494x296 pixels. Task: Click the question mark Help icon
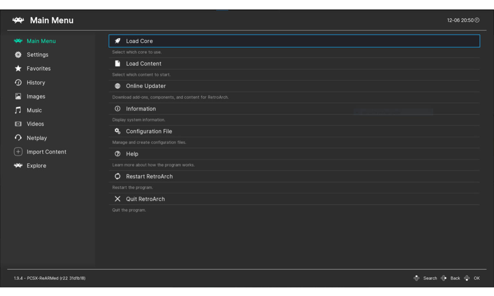coord(117,154)
